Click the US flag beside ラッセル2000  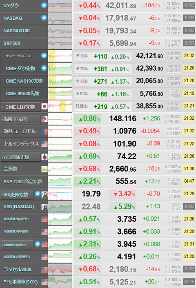pos(45,270)
